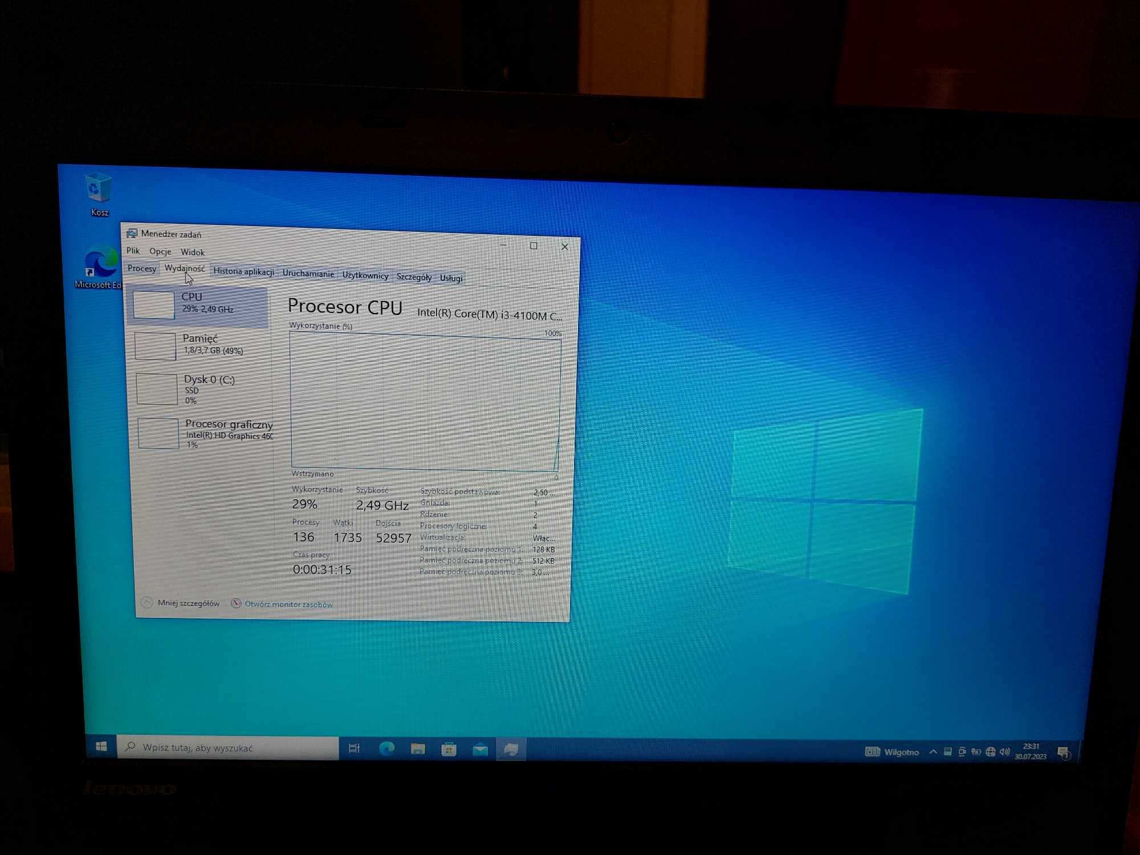Click the Menedżer zadań title bar icon
The image size is (1140, 855).
[132, 233]
